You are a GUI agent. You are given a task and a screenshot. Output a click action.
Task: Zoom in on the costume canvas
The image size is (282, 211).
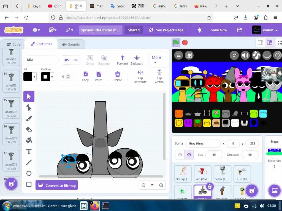pyautogui.click(x=161, y=185)
